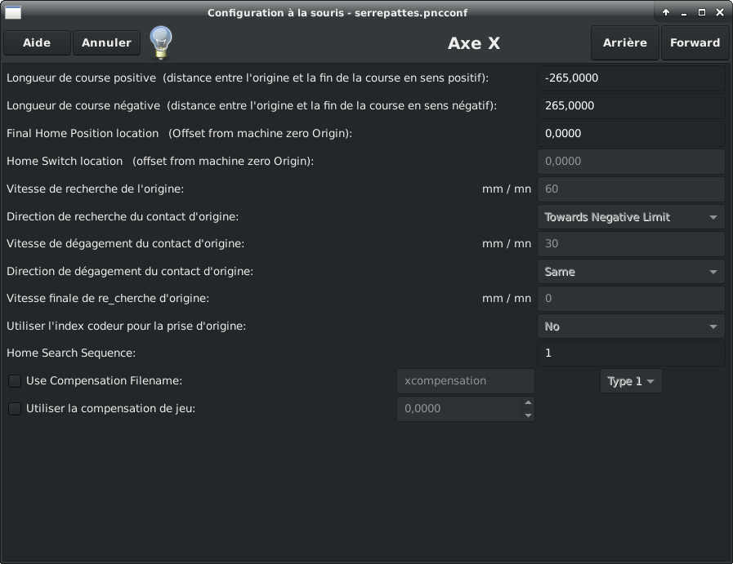Click mm / mn unit beside value 30
This screenshot has height=564, width=733.
point(507,244)
